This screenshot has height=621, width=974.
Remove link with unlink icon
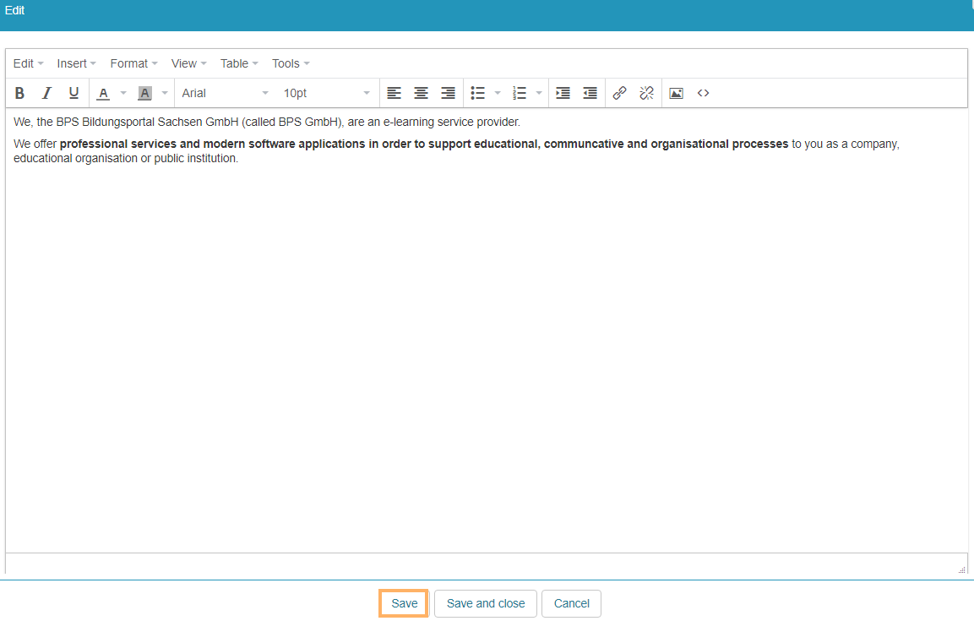(646, 93)
